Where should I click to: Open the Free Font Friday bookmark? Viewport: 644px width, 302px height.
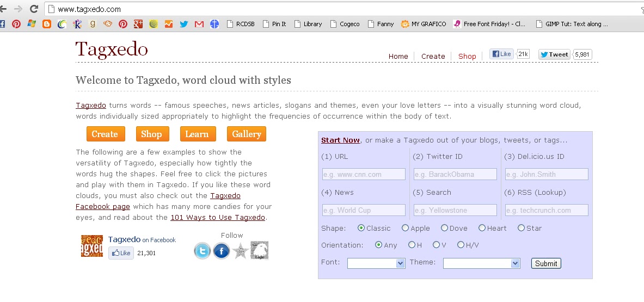pyautogui.click(x=489, y=24)
